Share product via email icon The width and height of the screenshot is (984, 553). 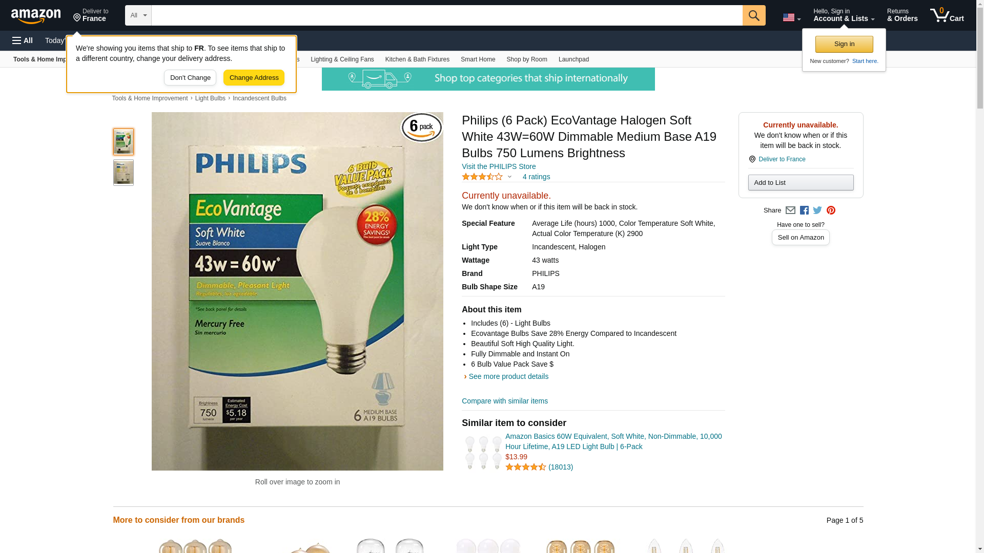(x=790, y=210)
